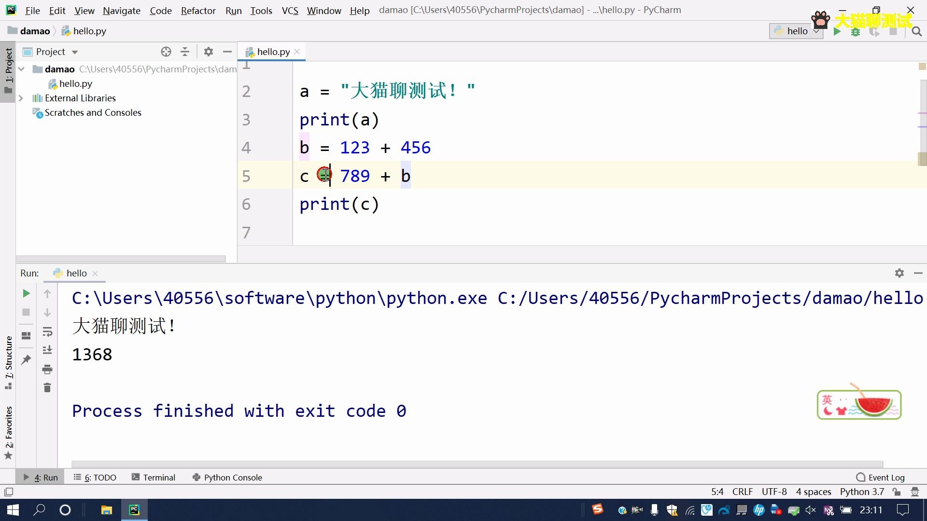Click the locate/scroll-from-source target icon
The image size is (927, 521).
point(166,52)
